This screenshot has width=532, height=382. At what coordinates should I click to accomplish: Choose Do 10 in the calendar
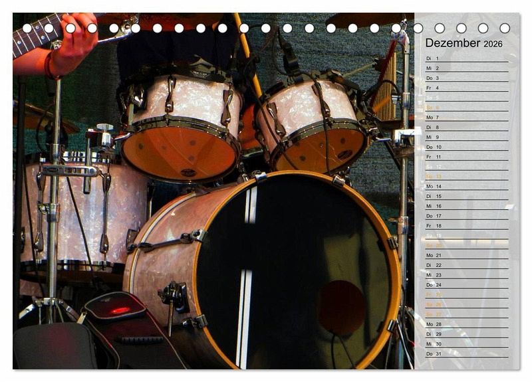(x=465, y=147)
